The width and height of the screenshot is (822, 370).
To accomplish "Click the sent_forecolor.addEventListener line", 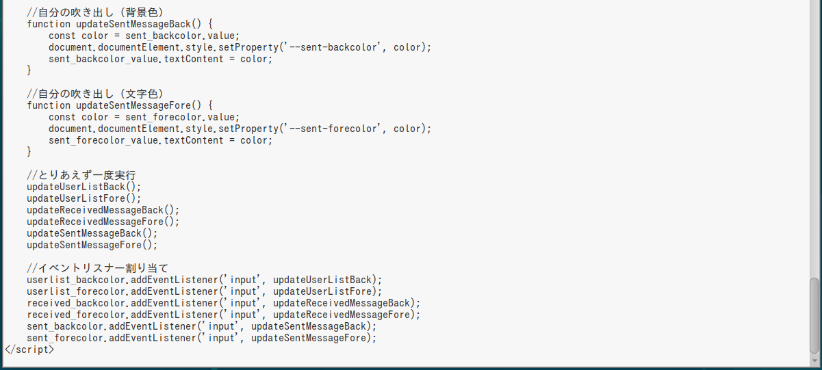I will coord(202,338).
